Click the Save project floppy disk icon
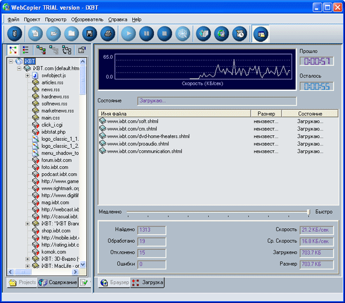This screenshot has height=303, width=345. point(89,33)
